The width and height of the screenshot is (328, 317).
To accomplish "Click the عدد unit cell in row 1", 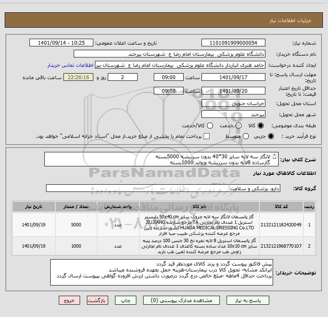I will click(118, 225).
